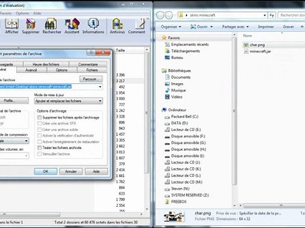
Task: Switch to the Fichiers tab
Action: click(92, 70)
